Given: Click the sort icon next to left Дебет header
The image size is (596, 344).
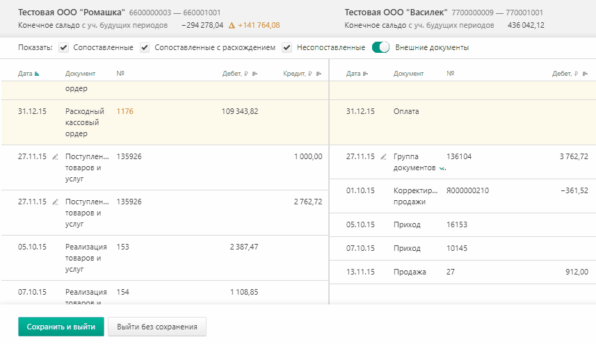Looking at the screenshot, I should pos(255,74).
